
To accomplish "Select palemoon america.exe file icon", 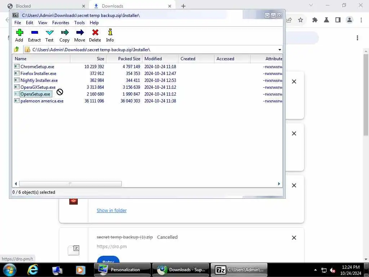I will [17, 101].
